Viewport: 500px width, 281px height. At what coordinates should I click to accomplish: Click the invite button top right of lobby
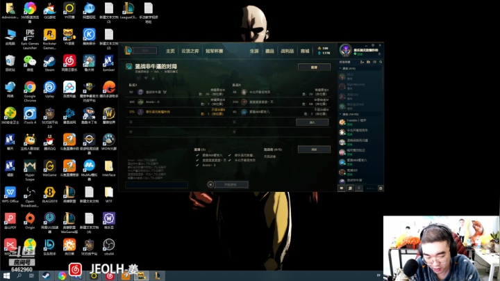(314, 67)
